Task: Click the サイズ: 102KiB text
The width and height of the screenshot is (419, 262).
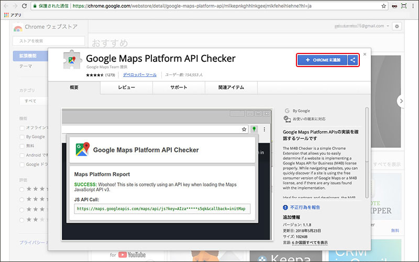Action: (x=295, y=237)
